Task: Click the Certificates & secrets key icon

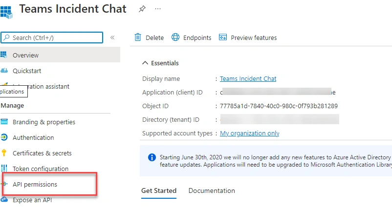Action: coord(4,152)
